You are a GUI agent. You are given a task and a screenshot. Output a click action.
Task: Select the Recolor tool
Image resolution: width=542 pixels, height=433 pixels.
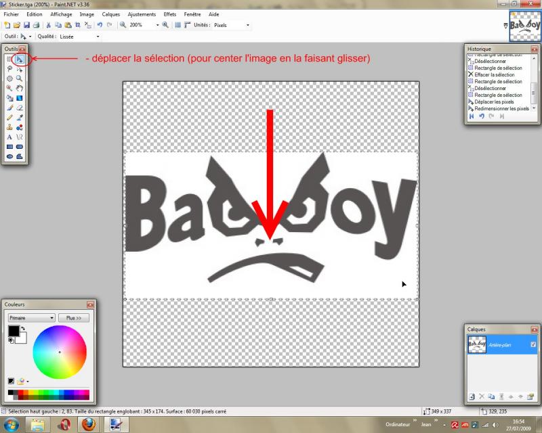click(x=20, y=127)
